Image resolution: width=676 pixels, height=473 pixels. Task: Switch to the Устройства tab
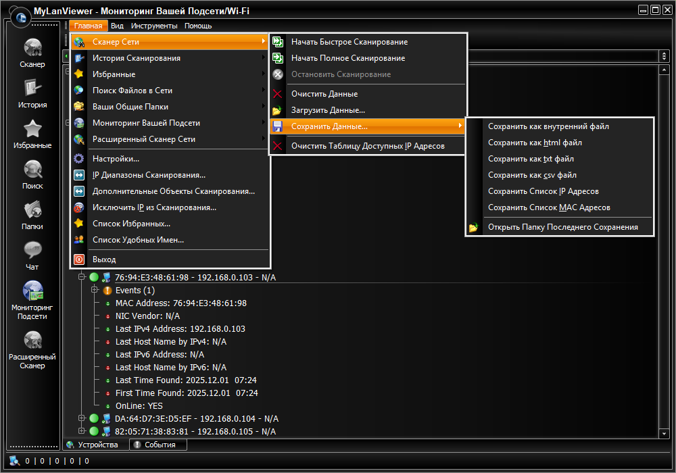[x=97, y=445]
